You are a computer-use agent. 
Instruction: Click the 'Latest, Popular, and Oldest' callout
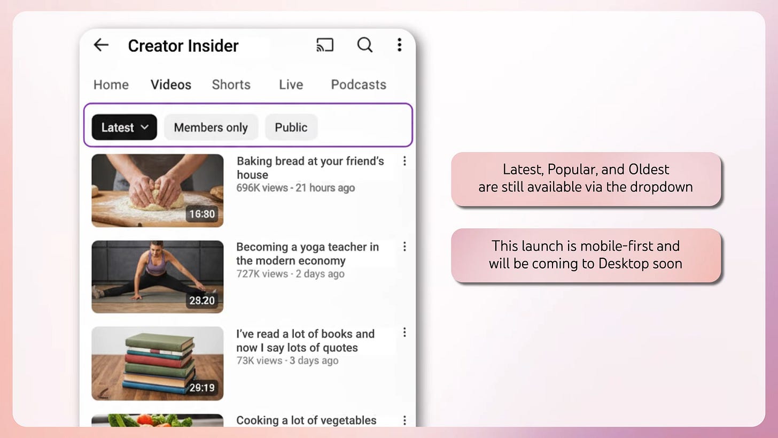(586, 179)
